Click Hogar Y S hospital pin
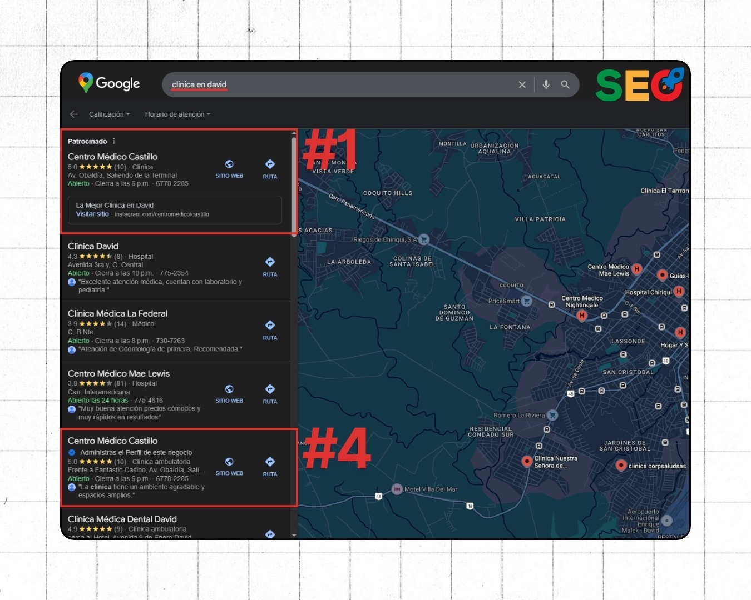 tap(680, 332)
